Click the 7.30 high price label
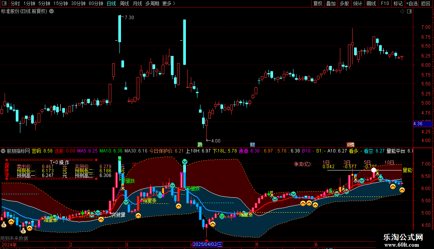 (129, 17)
